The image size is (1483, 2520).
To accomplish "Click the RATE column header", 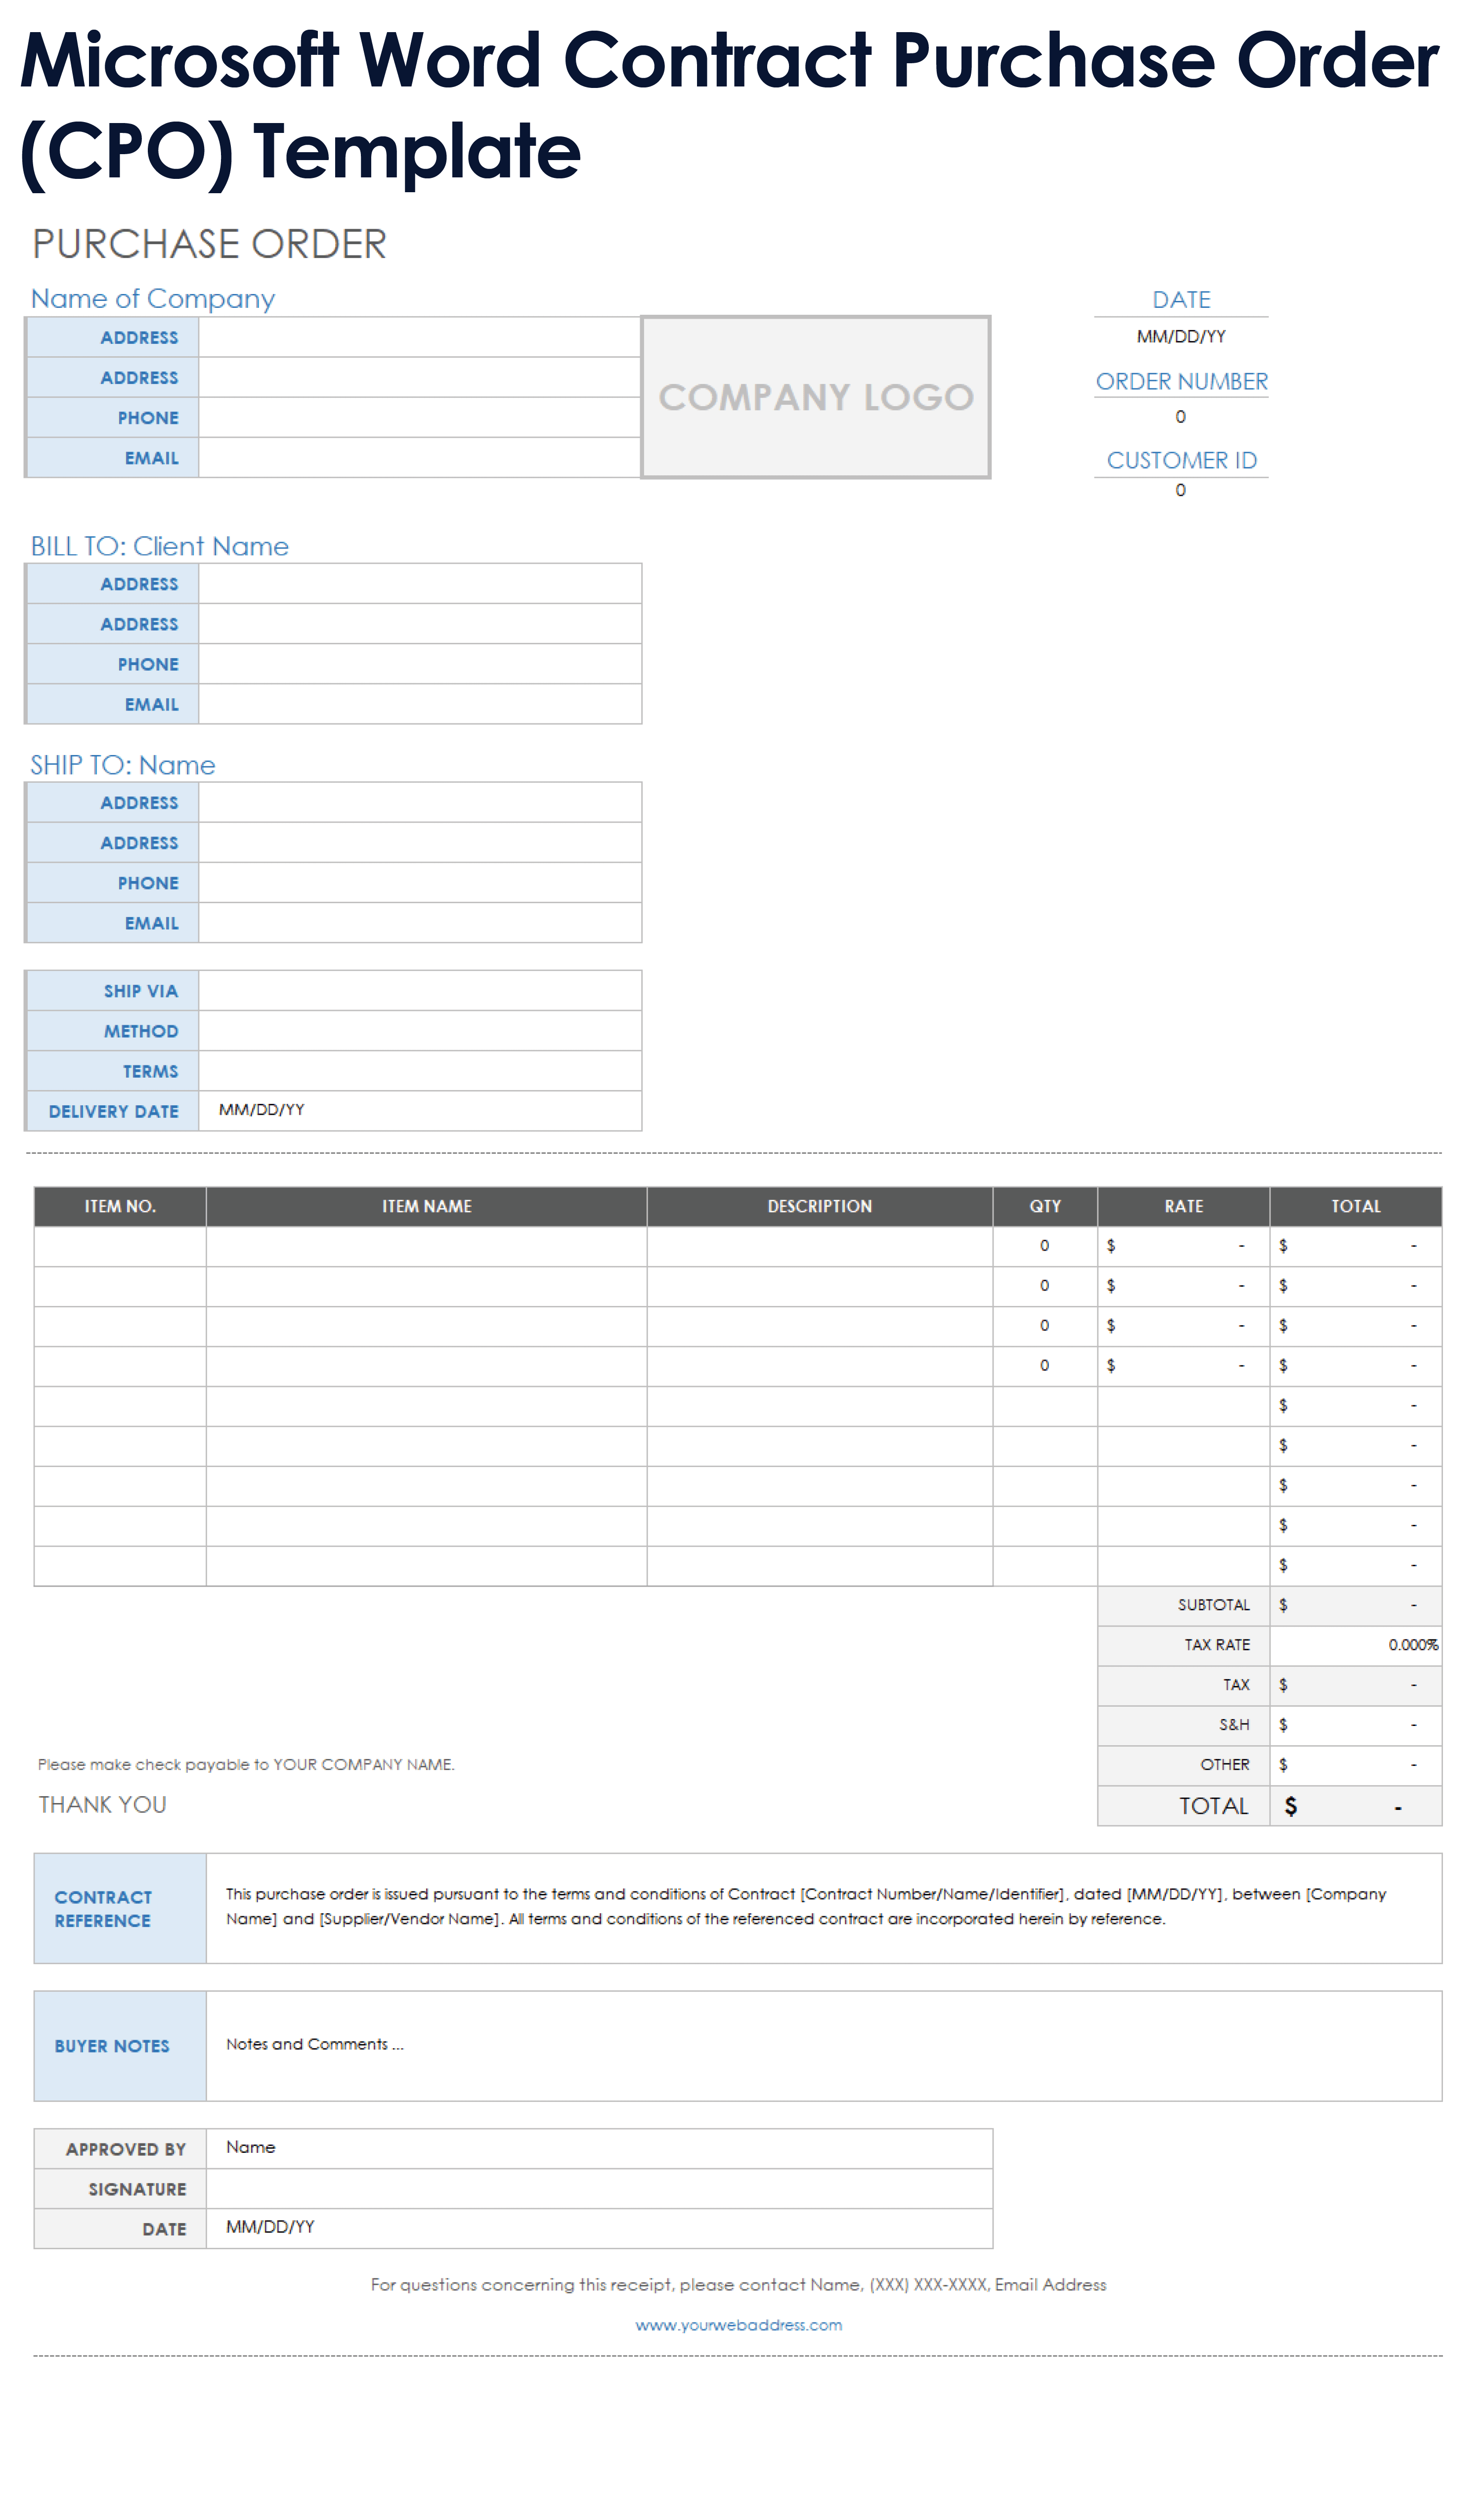I will tap(1184, 1206).
